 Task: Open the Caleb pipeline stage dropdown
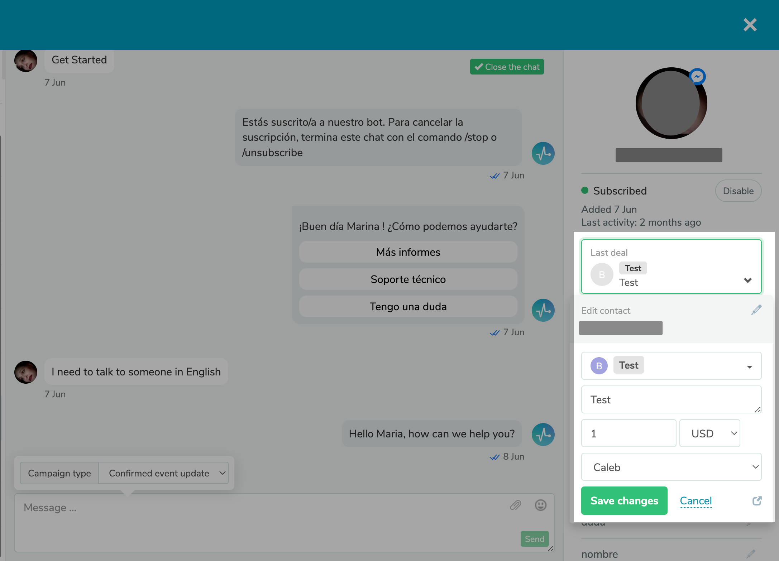pos(671,467)
